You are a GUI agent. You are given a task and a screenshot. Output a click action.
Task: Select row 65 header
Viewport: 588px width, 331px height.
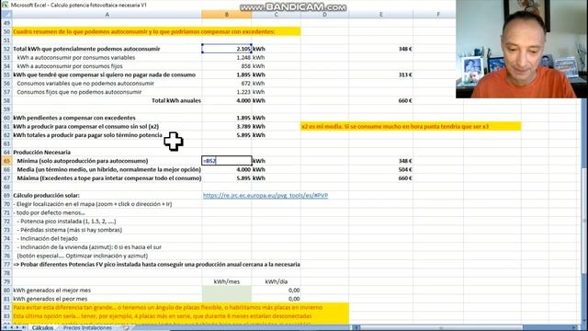point(6,161)
